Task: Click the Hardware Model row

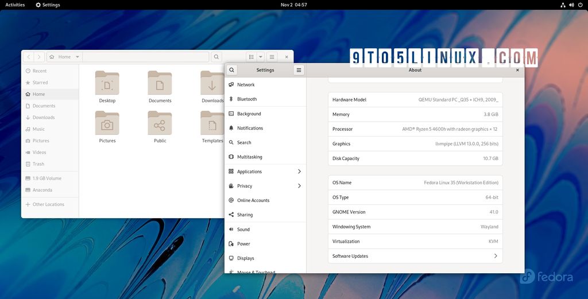Action: (415, 100)
